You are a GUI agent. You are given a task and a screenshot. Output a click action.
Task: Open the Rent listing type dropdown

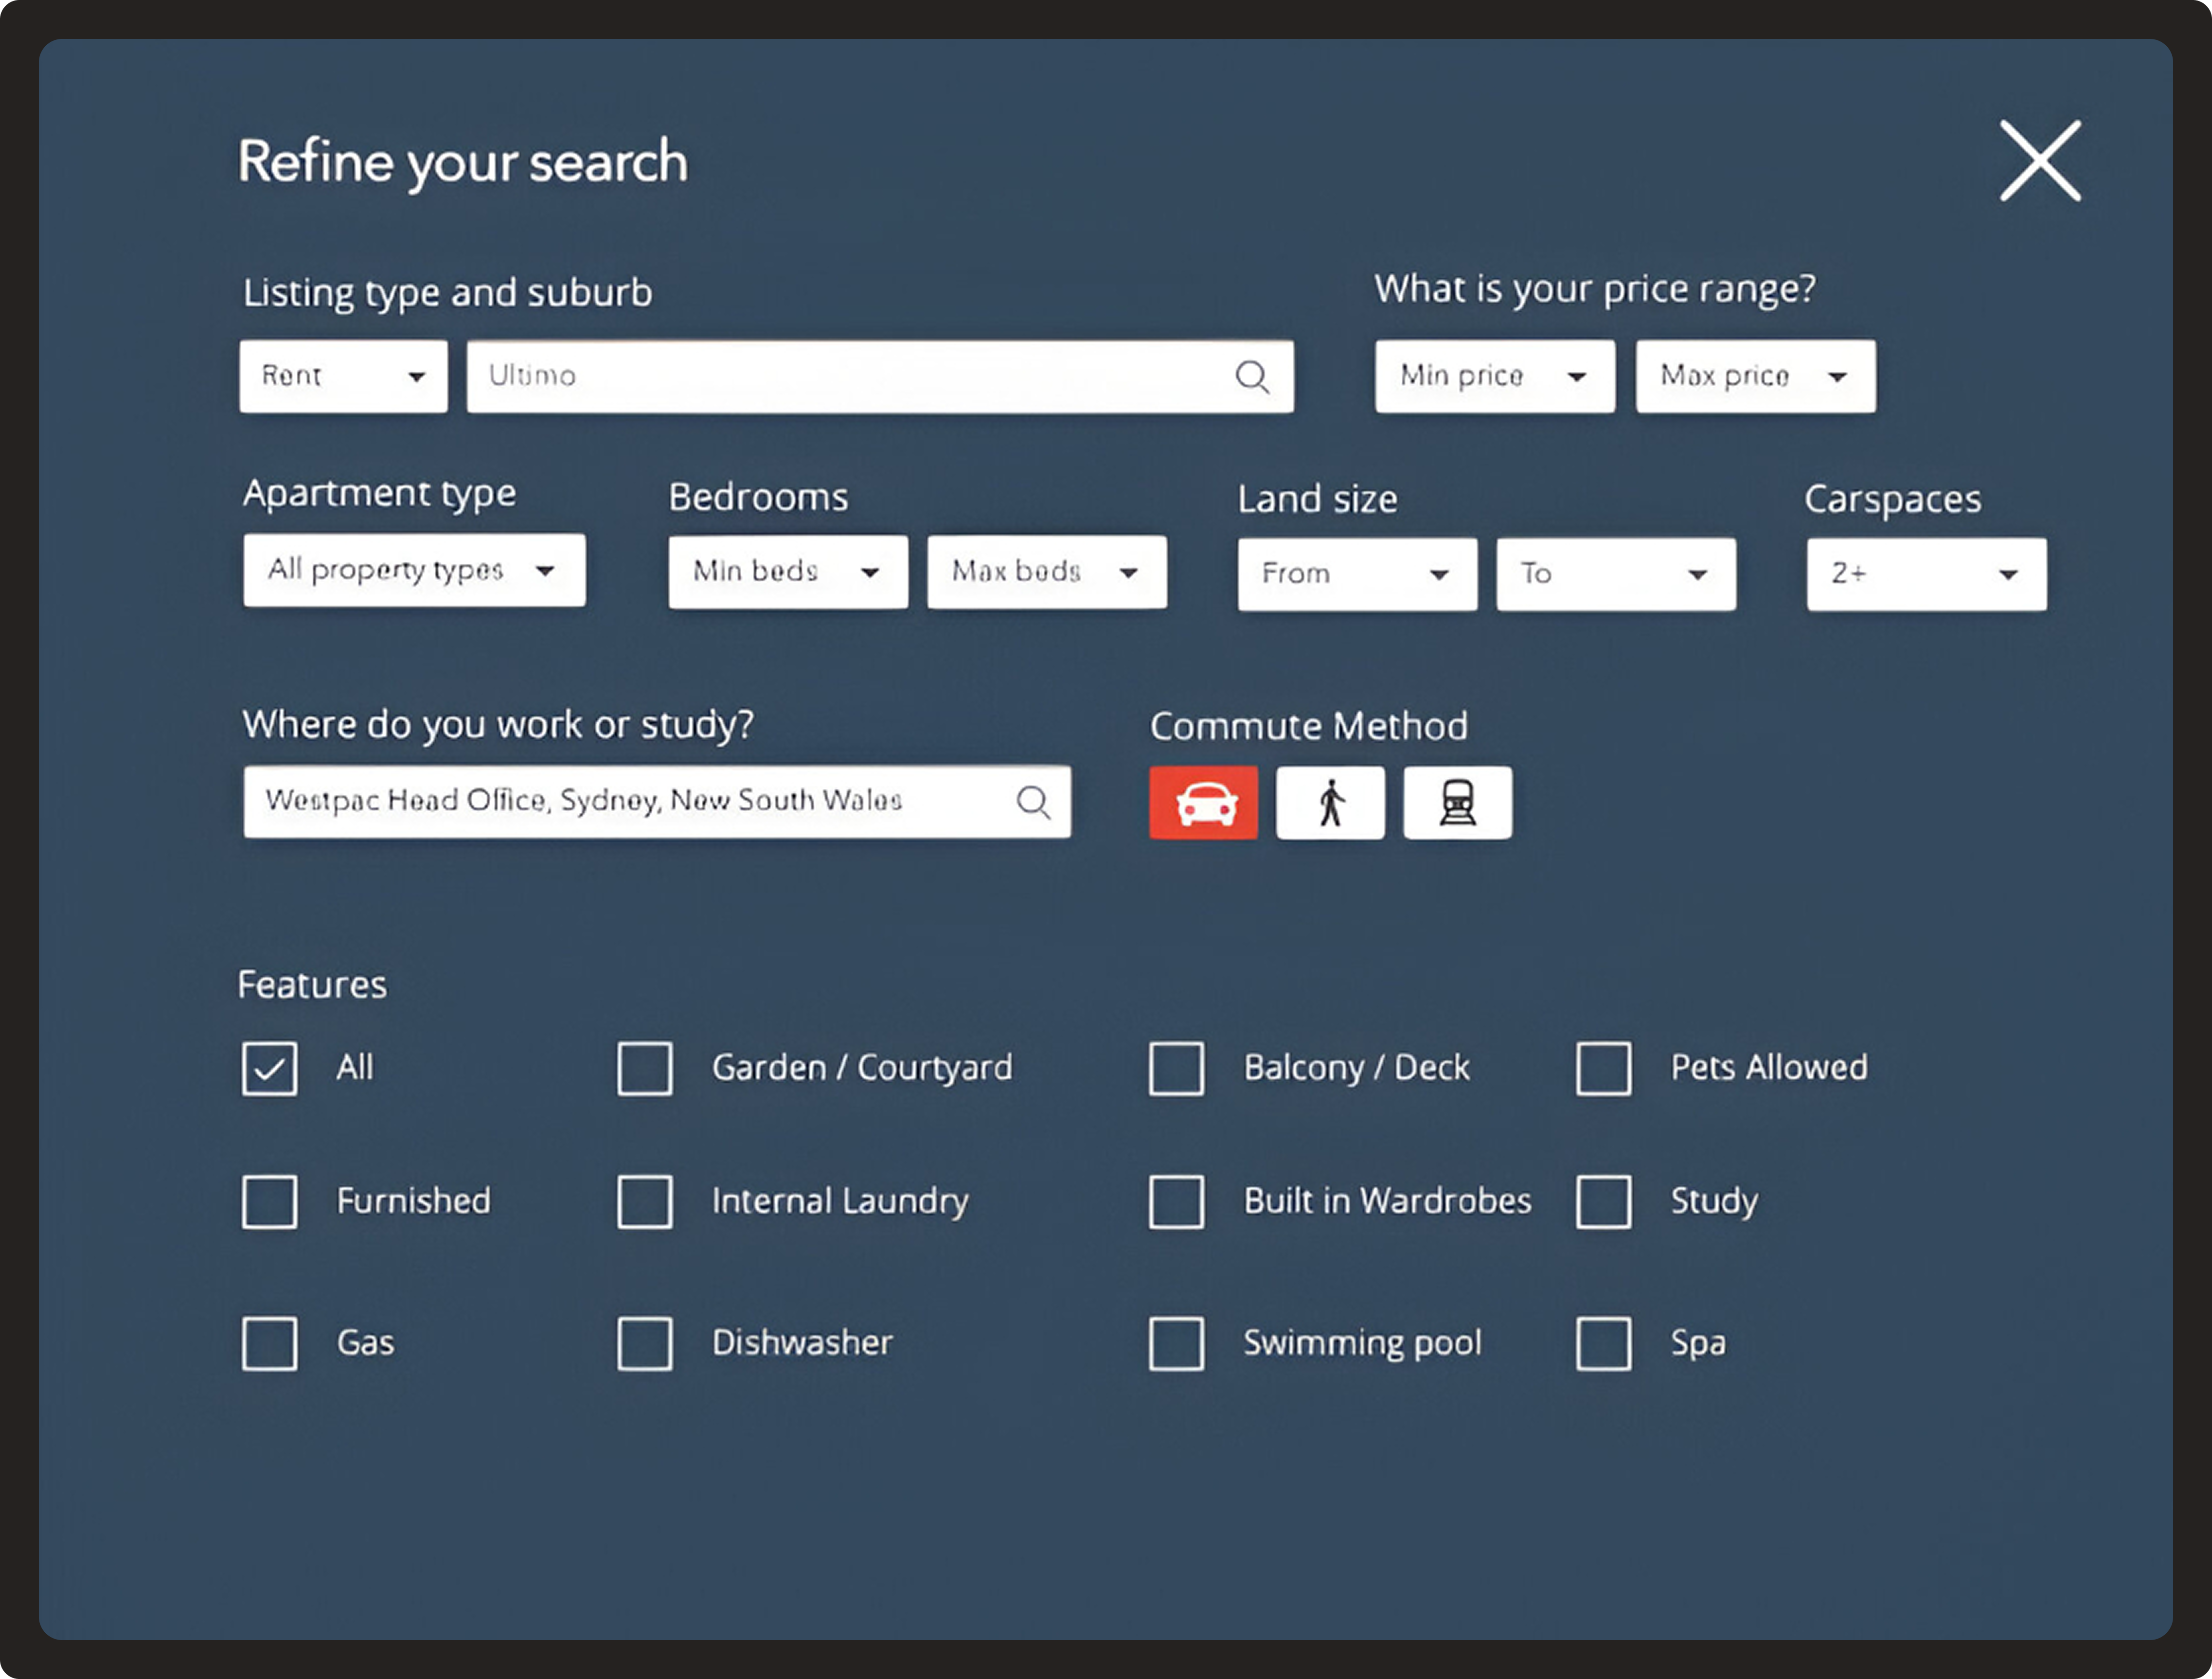[x=343, y=377]
